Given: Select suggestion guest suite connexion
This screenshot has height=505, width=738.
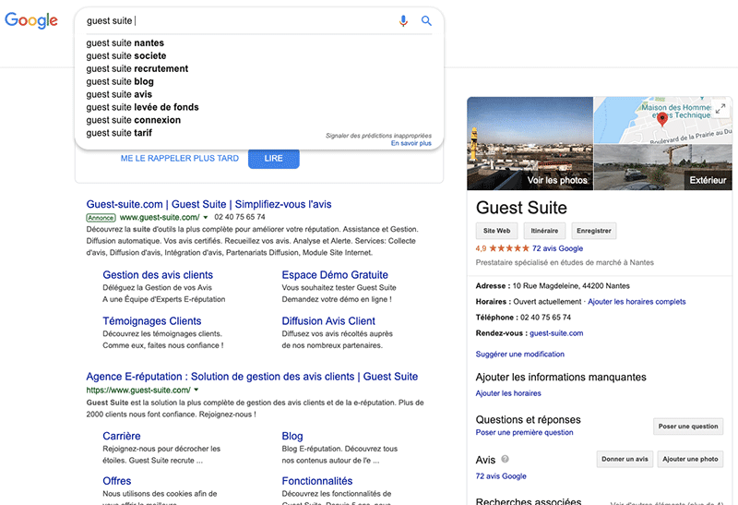Looking at the screenshot, I should pyautogui.click(x=133, y=120).
